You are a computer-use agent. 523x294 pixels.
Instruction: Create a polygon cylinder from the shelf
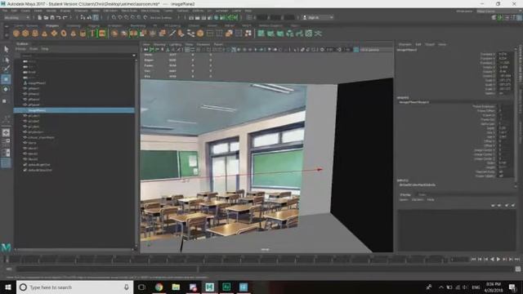(x=35, y=33)
